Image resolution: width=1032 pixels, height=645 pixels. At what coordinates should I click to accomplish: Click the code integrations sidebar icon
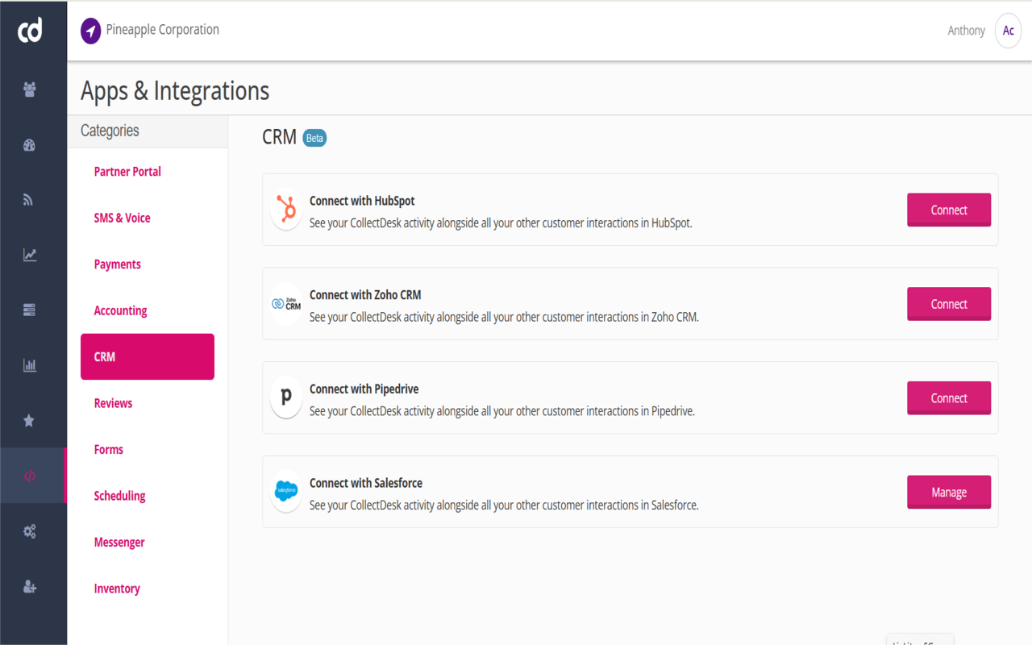(30, 476)
